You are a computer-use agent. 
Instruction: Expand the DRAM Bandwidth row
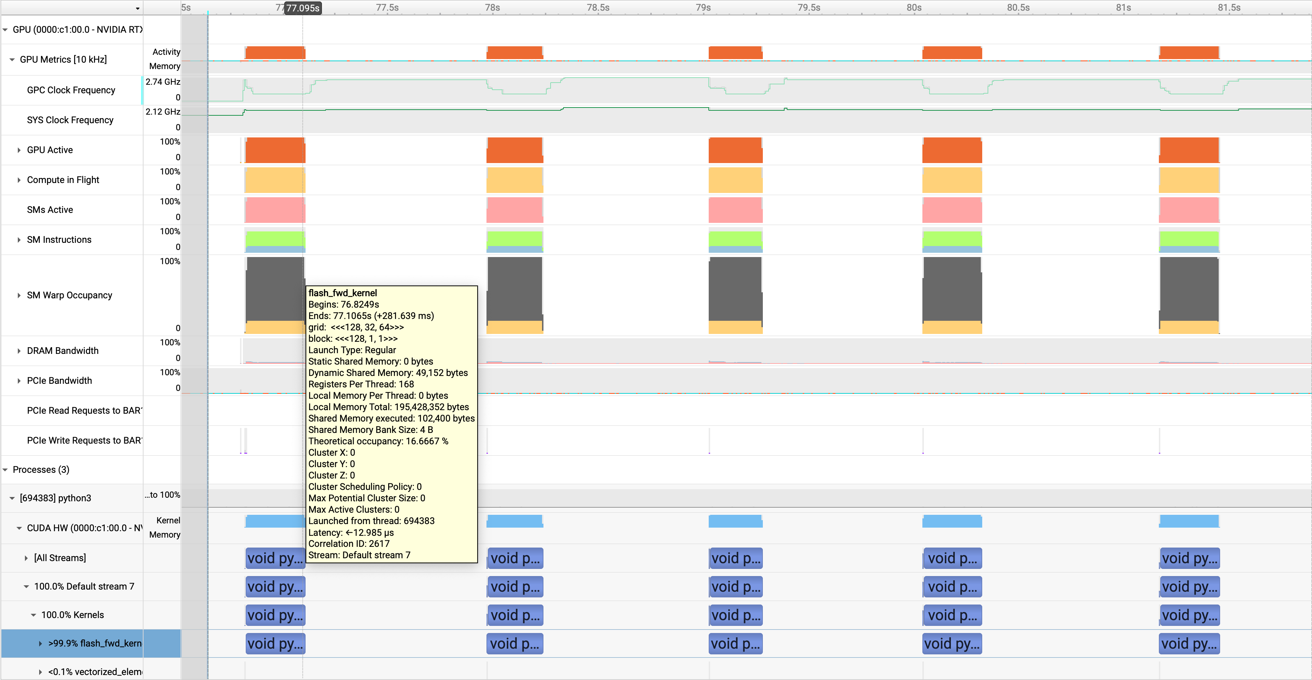click(19, 351)
